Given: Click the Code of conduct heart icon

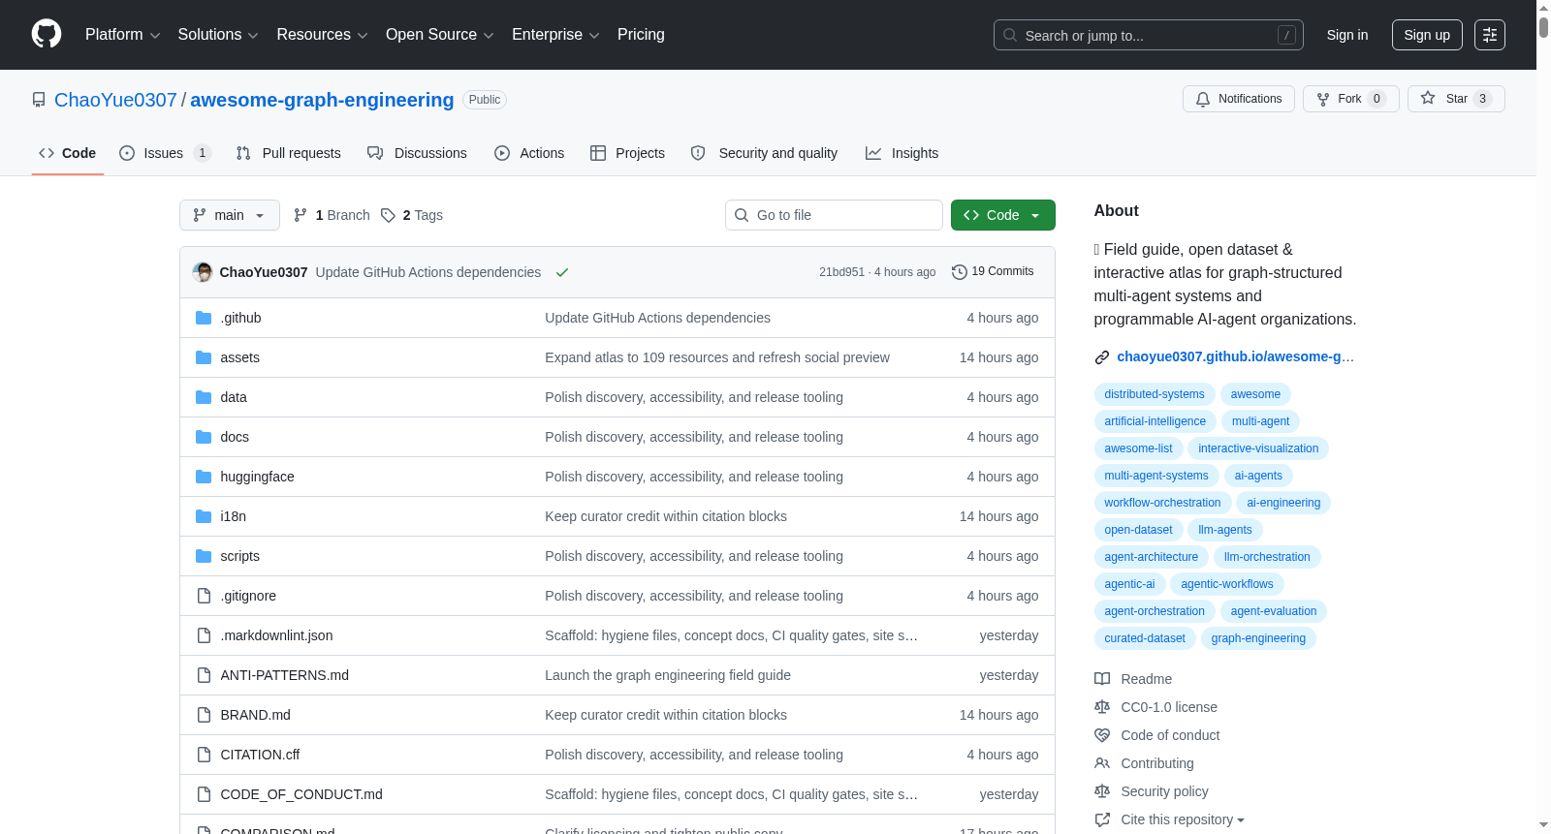Looking at the screenshot, I should [1102, 735].
